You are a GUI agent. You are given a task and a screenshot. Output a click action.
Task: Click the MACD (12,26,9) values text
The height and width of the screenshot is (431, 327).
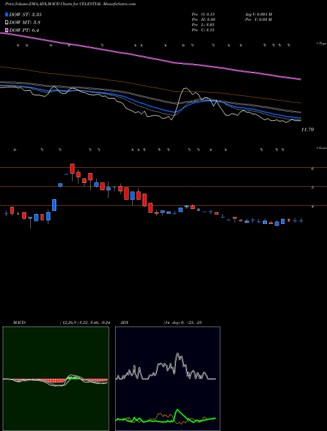coord(84,323)
